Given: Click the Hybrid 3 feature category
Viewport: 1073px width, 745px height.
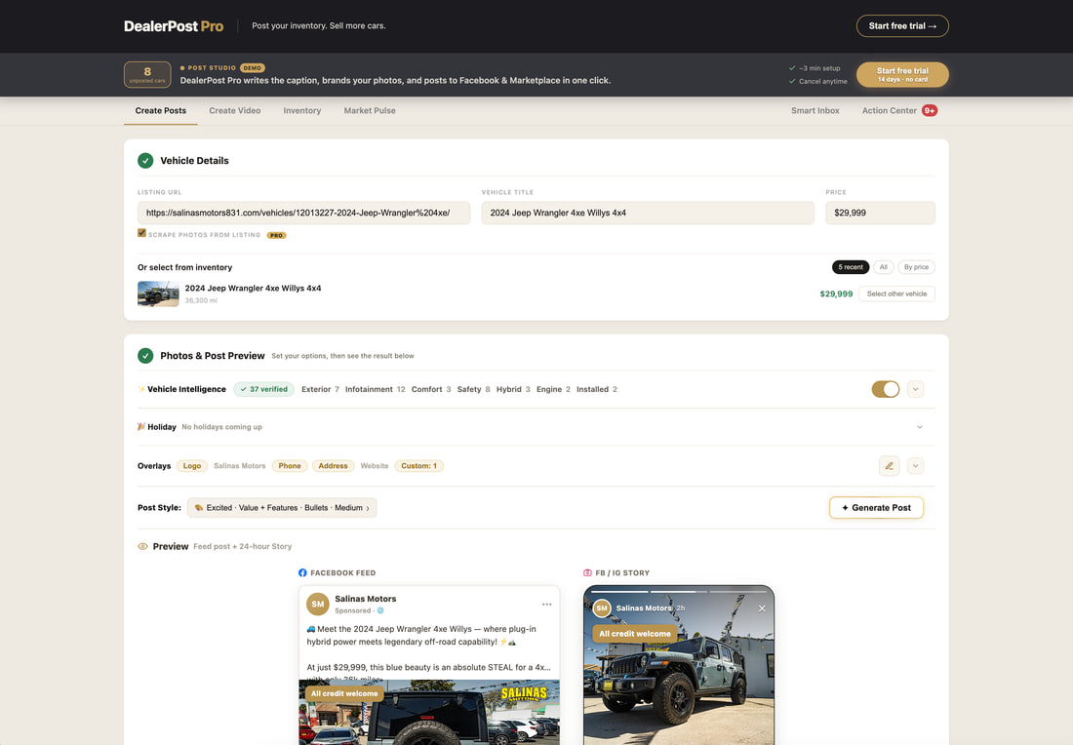Looking at the screenshot, I should [513, 389].
